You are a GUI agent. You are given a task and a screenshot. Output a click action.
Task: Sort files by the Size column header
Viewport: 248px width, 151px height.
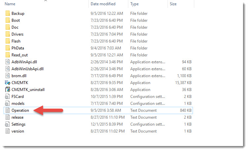pos(173,4)
